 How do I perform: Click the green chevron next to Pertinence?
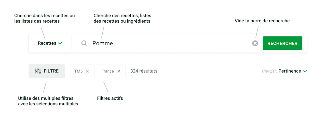click(x=305, y=71)
